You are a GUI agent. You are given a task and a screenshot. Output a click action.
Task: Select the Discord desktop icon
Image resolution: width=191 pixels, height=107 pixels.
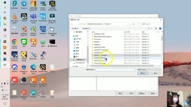point(15,68)
